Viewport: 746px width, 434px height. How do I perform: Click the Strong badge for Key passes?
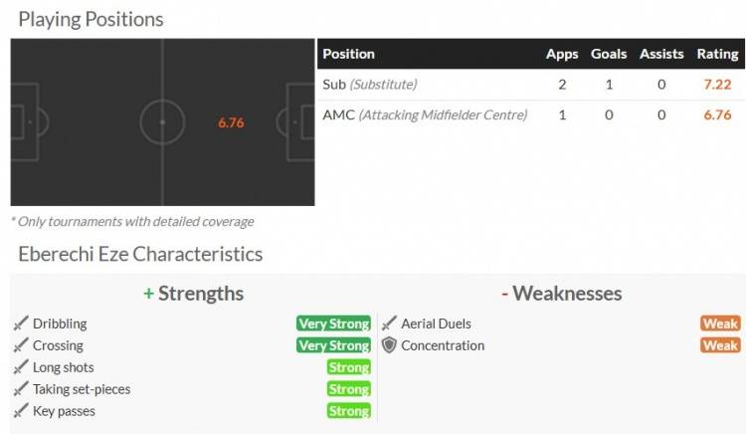coord(349,411)
